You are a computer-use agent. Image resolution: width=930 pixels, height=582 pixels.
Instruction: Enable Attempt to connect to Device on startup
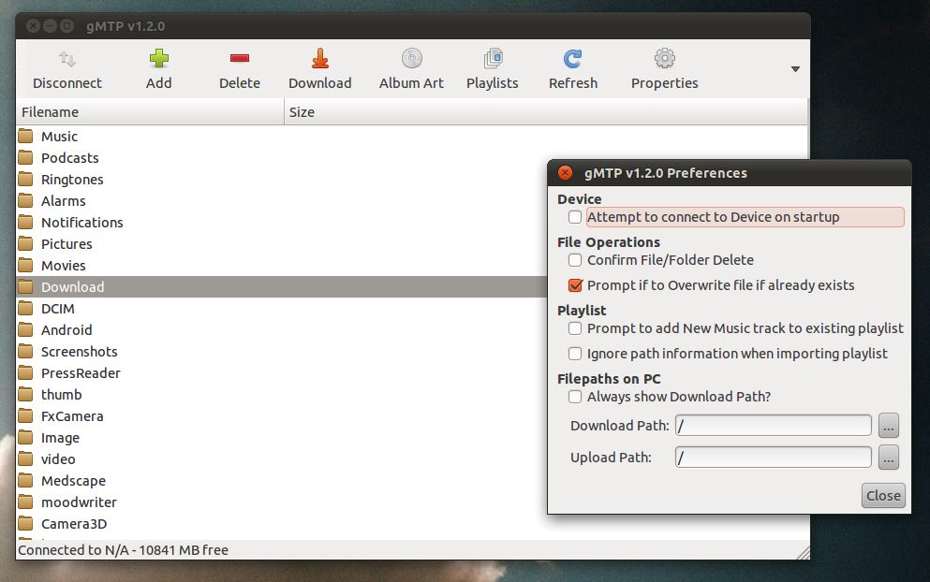click(575, 217)
